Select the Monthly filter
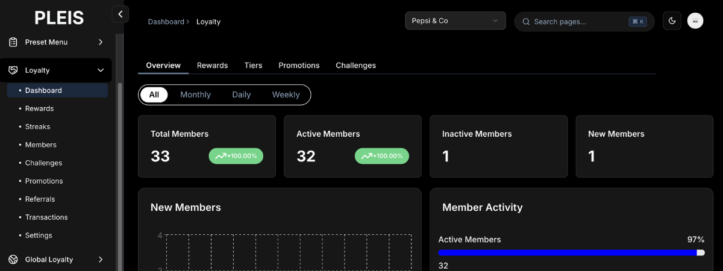 [x=195, y=95]
